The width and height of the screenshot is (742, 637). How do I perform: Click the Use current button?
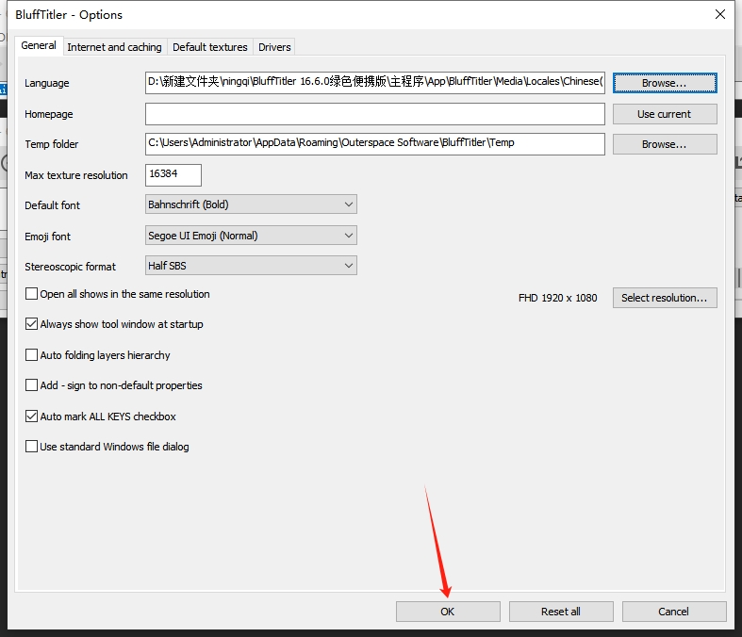[x=665, y=114]
